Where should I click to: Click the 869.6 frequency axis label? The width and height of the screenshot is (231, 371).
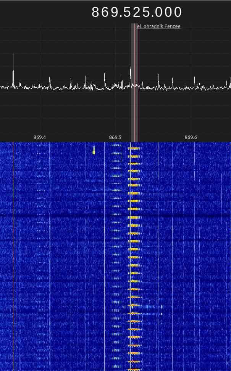pyautogui.click(x=191, y=137)
